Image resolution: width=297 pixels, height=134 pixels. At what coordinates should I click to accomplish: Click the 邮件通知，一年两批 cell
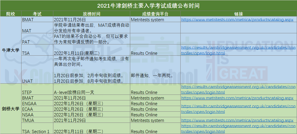coord(152,75)
